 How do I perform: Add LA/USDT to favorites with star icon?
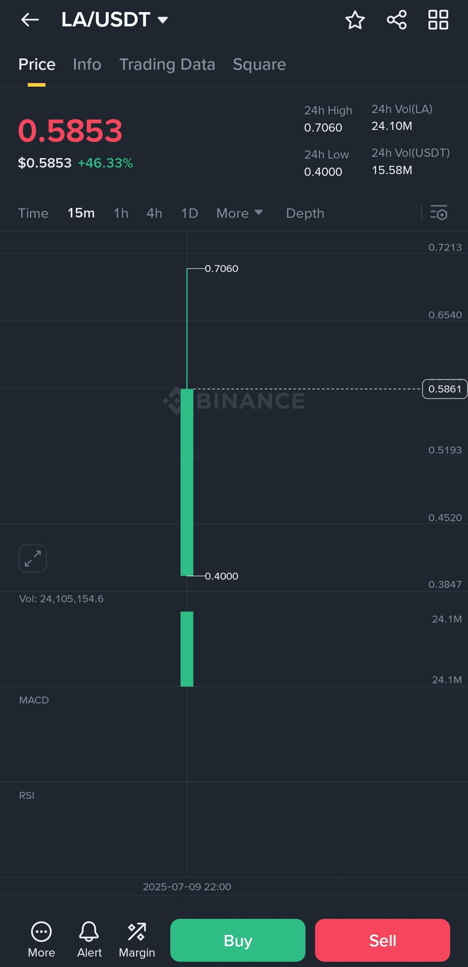[355, 20]
